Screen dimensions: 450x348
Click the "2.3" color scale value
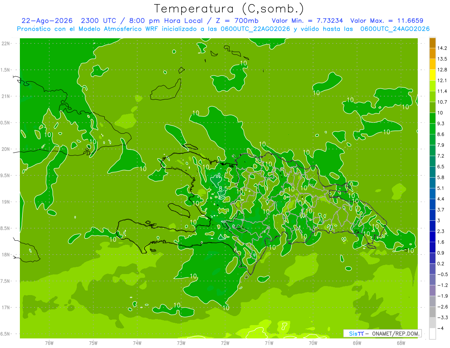(441, 231)
